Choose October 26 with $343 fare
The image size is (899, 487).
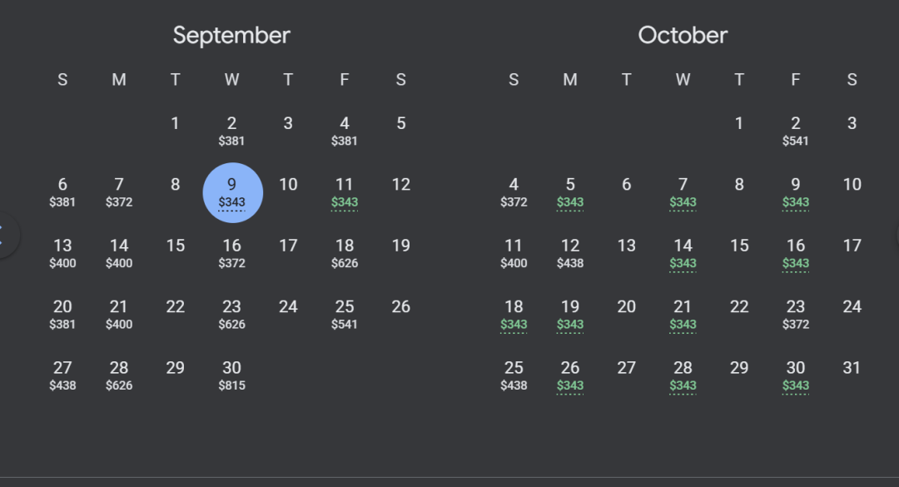tap(570, 375)
